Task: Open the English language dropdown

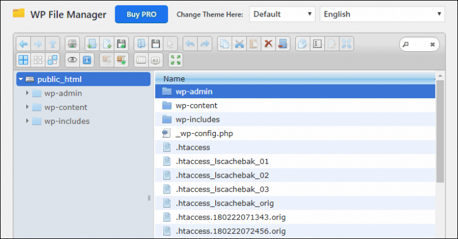Action: pyautogui.click(x=382, y=14)
